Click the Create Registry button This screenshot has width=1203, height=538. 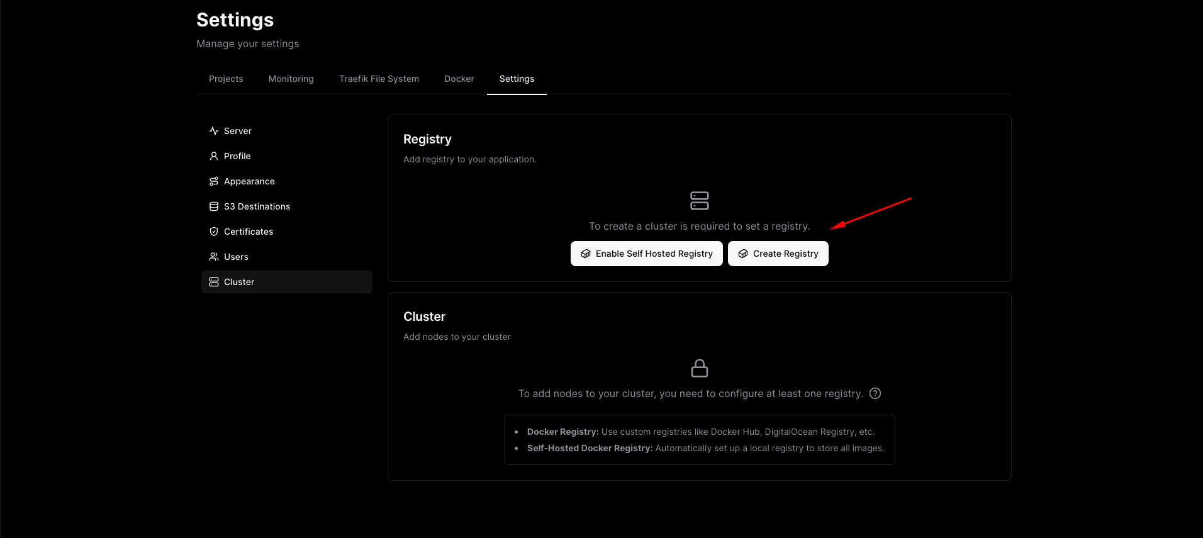click(778, 254)
